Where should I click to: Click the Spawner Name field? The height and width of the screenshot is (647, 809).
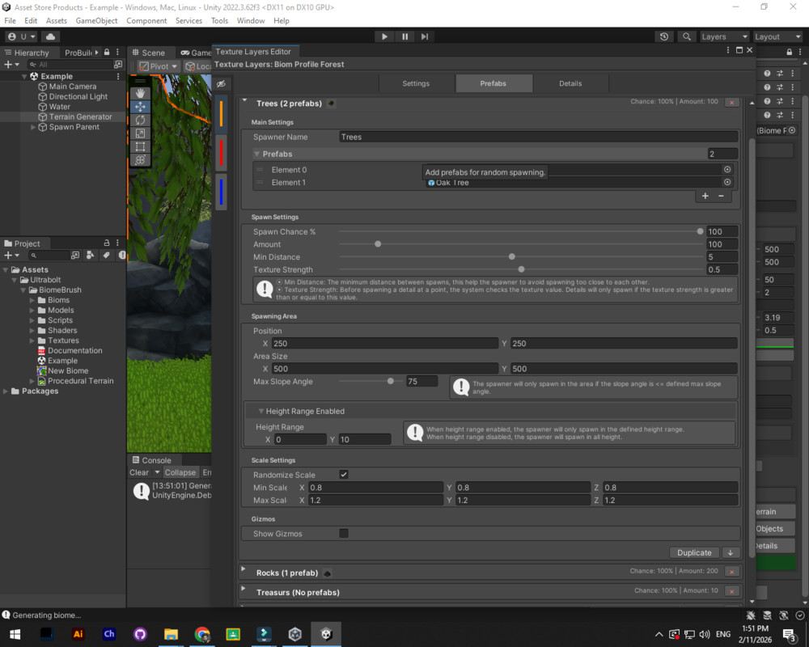click(538, 137)
